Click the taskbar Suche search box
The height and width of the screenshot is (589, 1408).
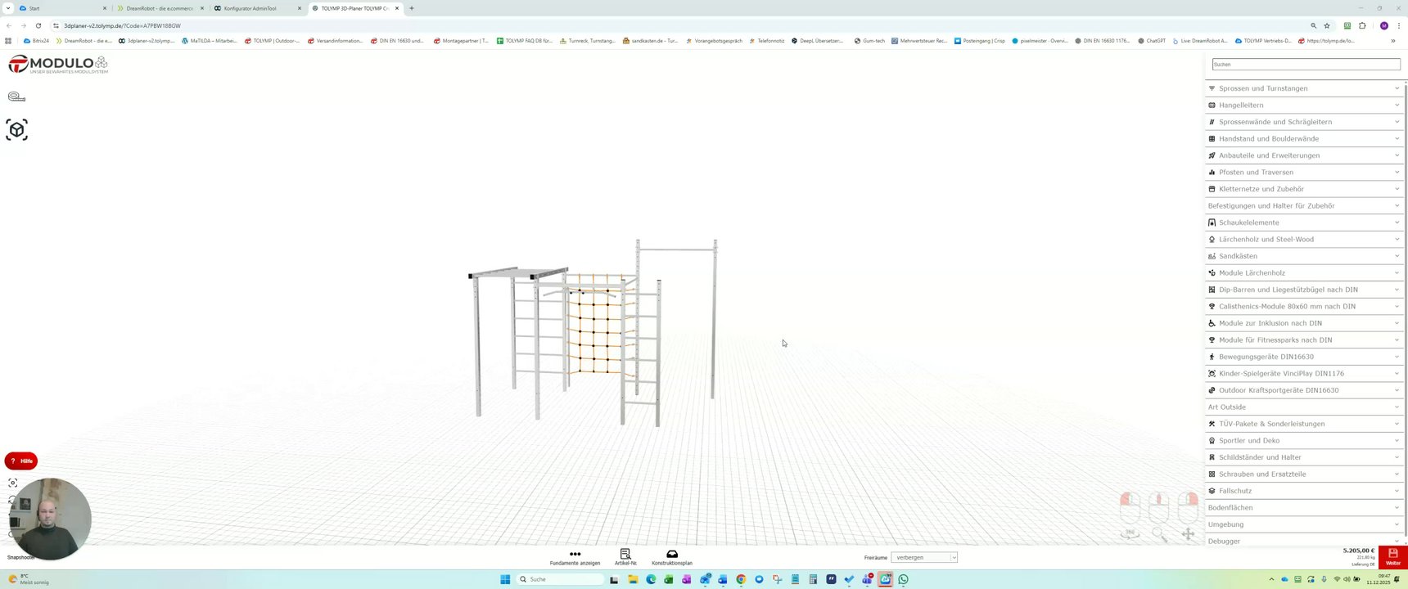coord(560,579)
